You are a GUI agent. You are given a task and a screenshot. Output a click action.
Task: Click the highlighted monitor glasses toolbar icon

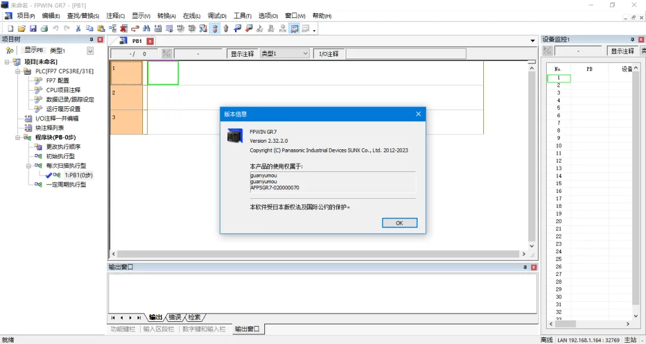(294, 29)
